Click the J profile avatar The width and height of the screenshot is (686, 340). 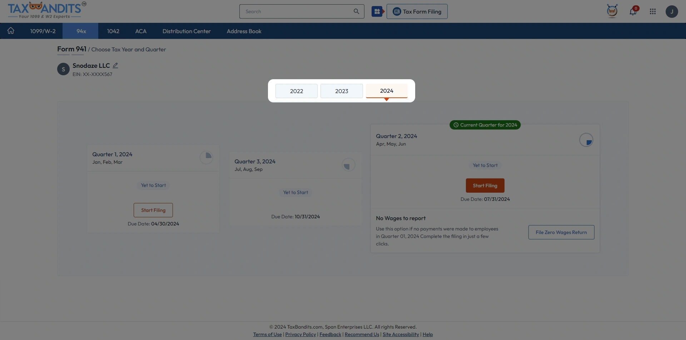coord(672,11)
